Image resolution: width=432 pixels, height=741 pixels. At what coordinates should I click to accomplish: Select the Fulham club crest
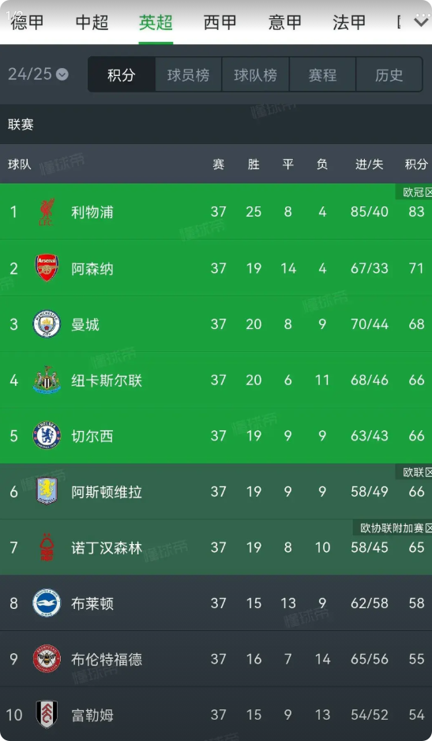click(47, 714)
